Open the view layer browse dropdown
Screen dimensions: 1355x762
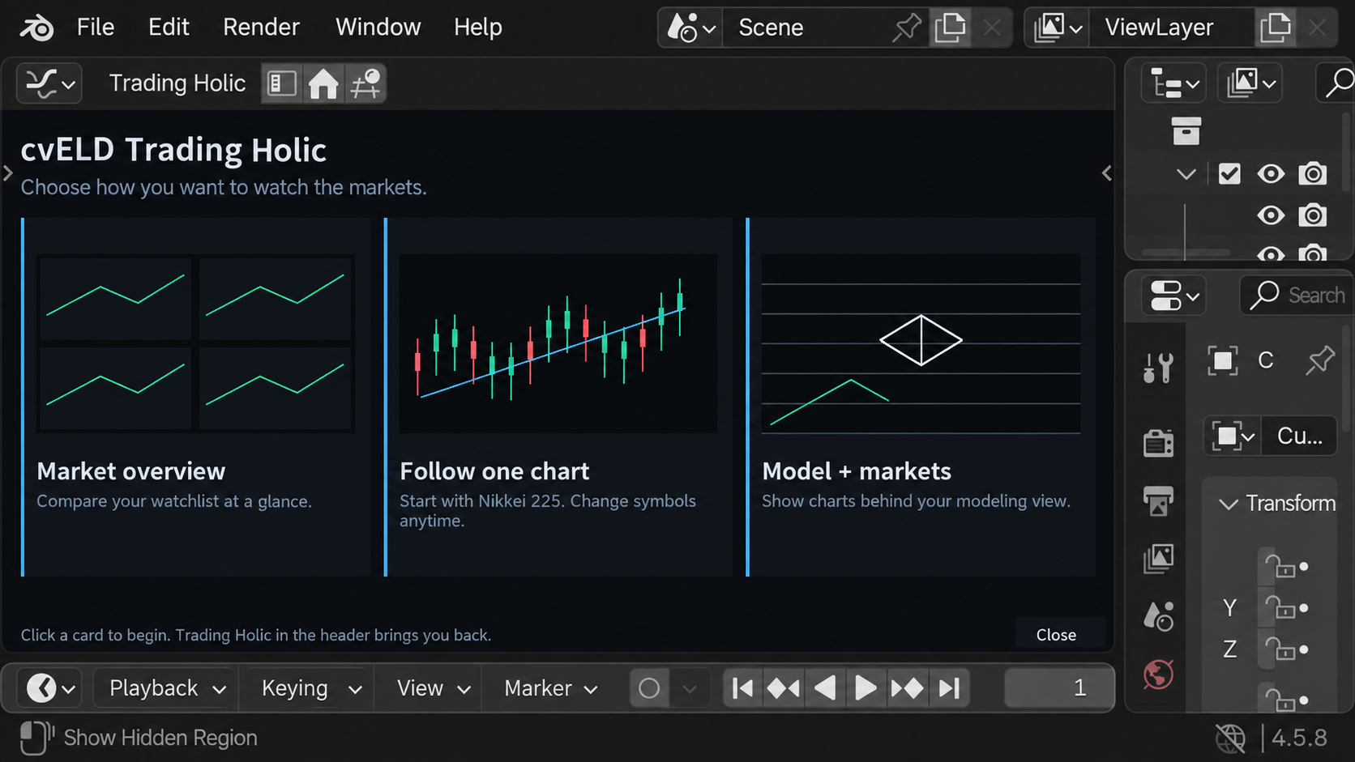(1057, 28)
